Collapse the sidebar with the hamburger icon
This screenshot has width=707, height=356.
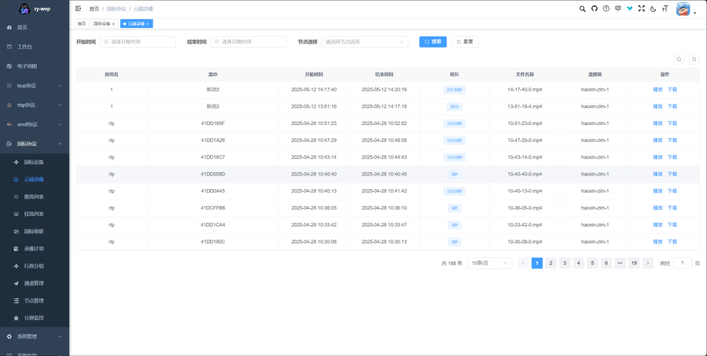coord(79,9)
